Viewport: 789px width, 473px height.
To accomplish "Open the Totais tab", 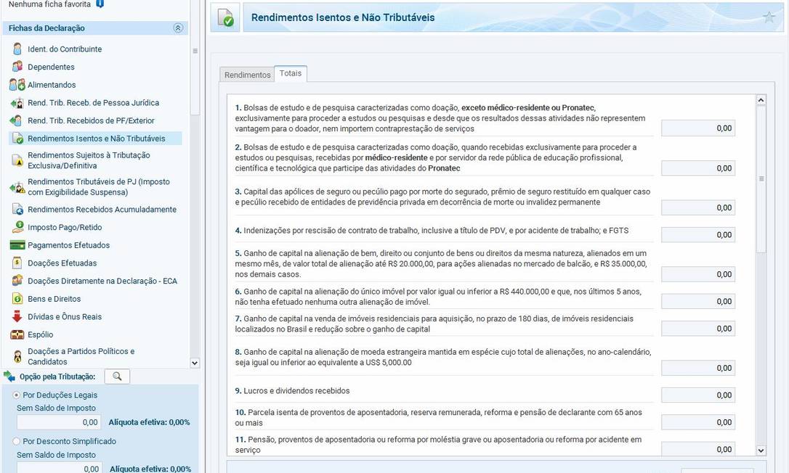I will (290, 73).
